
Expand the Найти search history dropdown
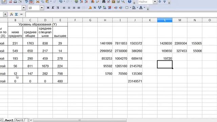click(x=155, y=2)
